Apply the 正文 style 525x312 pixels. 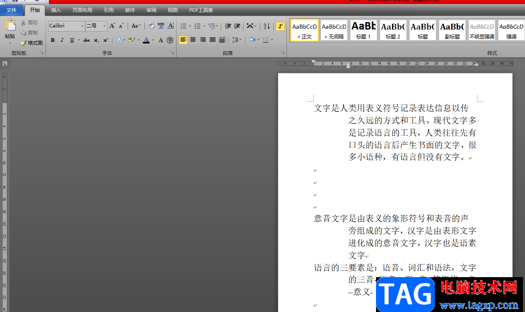(305, 30)
